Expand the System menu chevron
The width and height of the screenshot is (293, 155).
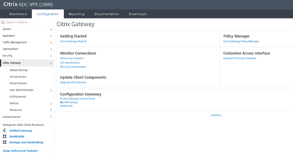point(51,29)
